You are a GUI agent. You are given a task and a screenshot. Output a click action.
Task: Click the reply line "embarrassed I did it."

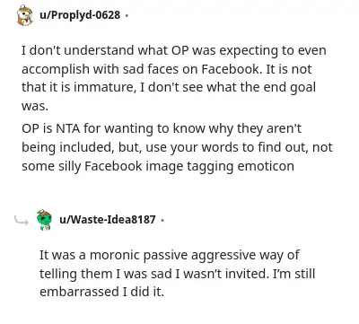(x=101, y=292)
